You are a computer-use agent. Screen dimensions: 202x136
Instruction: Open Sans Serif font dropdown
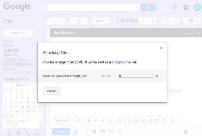click(63, 120)
